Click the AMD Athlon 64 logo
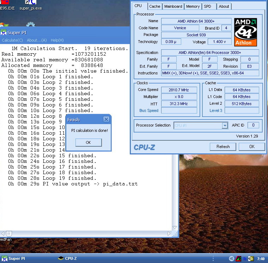 tap(245, 32)
